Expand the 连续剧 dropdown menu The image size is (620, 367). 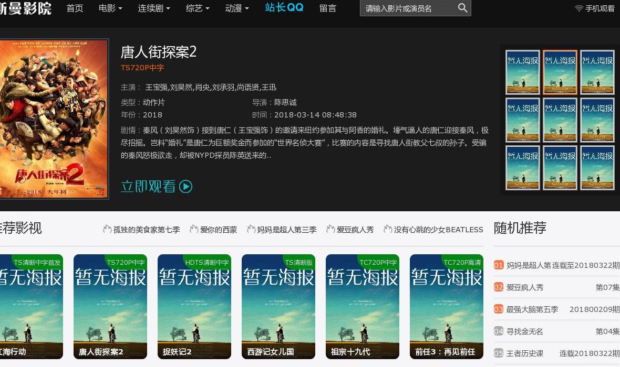tap(154, 8)
